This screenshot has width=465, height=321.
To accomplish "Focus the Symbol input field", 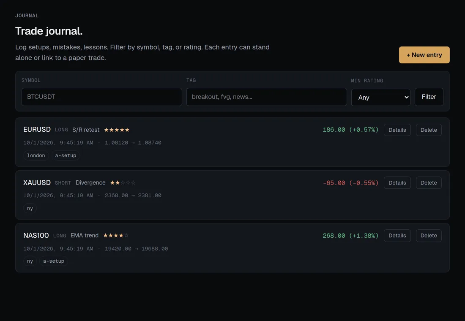I will [x=102, y=97].
